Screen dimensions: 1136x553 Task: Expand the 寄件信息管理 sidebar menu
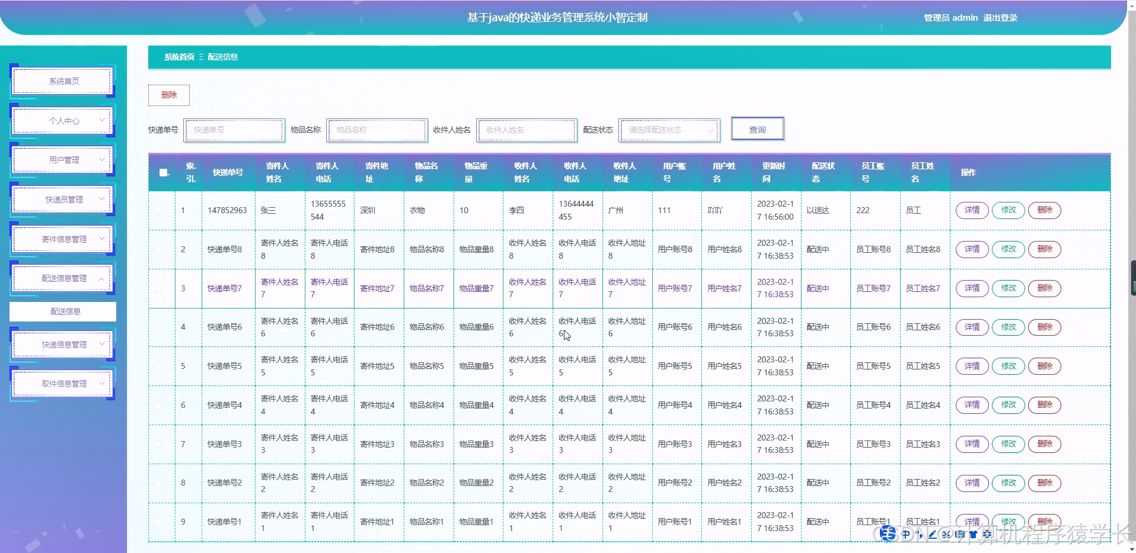63,239
